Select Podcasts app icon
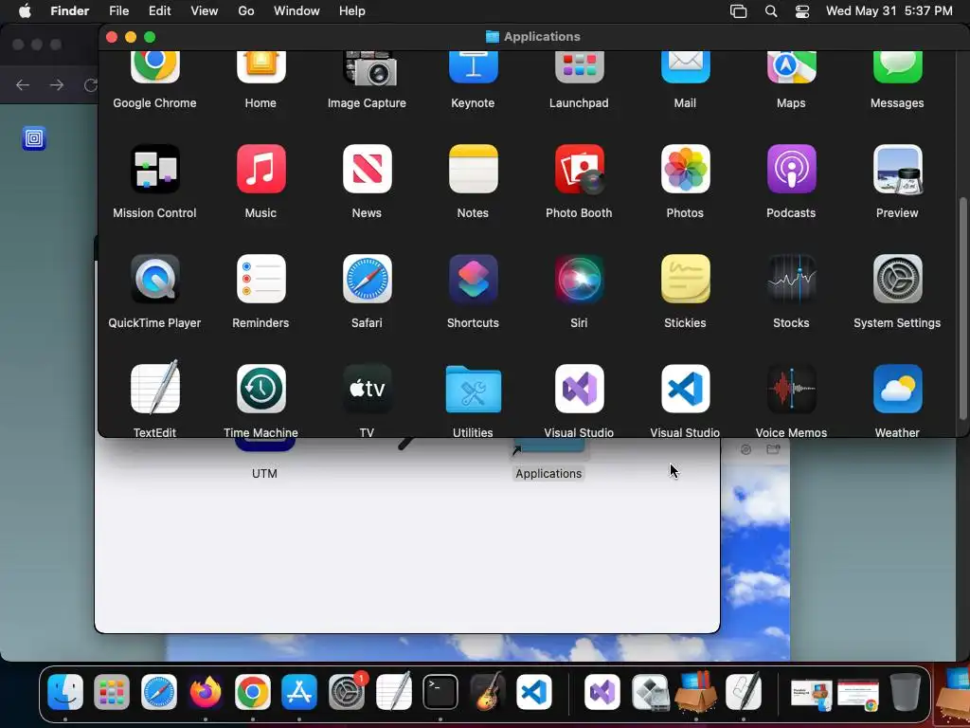Image resolution: width=970 pixels, height=728 pixels. [x=791, y=169]
